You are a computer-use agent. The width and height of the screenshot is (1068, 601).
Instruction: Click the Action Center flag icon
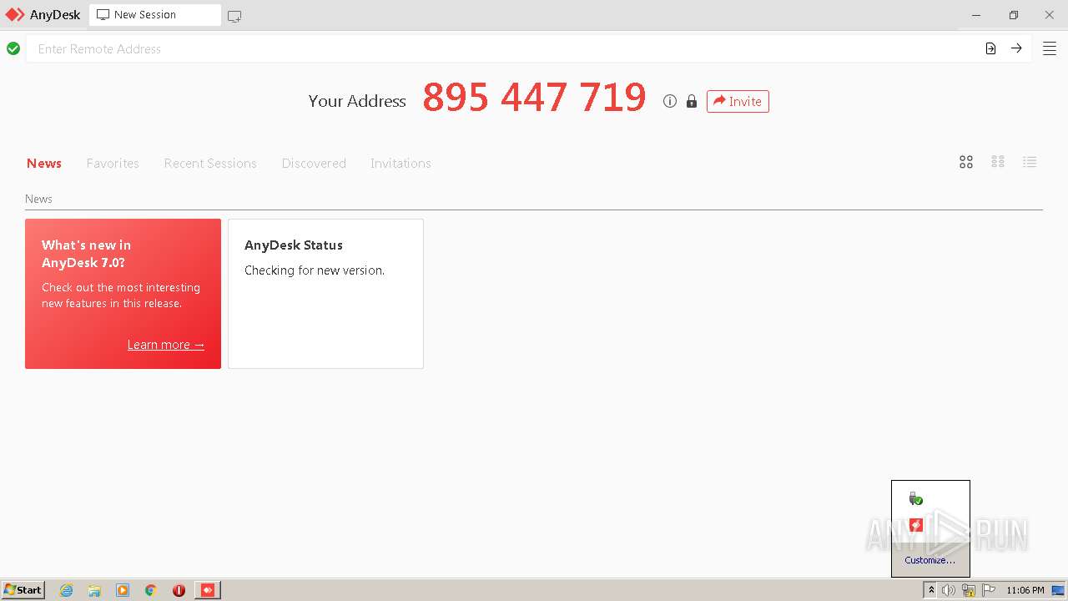[x=989, y=590]
